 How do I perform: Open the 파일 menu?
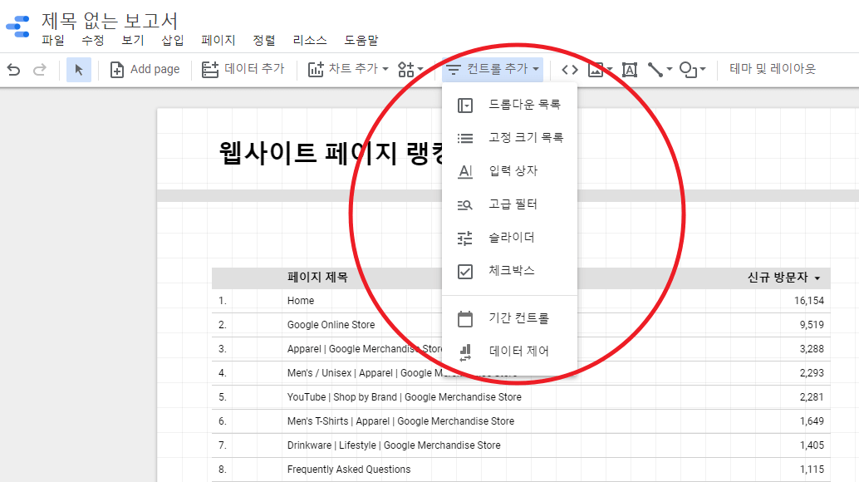pos(52,40)
